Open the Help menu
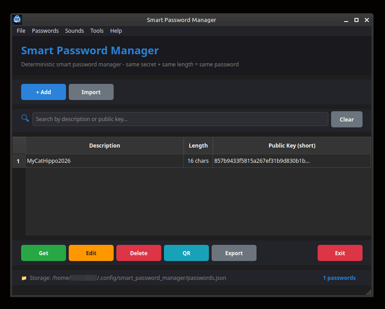Viewport: 385px width, 309px height. (116, 31)
